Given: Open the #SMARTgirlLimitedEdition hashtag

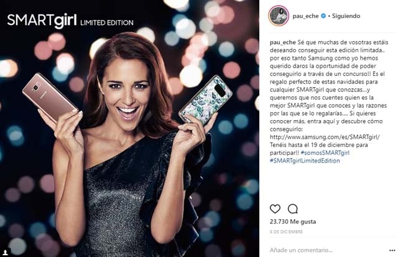Looking at the screenshot, I should coord(305,161).
